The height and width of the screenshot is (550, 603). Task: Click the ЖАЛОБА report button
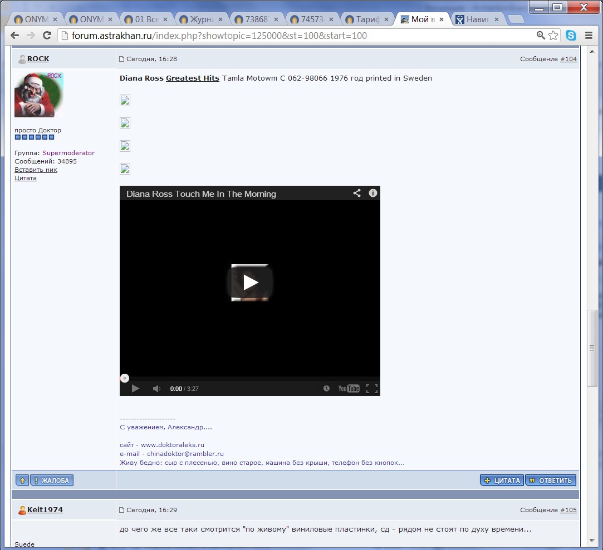point(52,480)
